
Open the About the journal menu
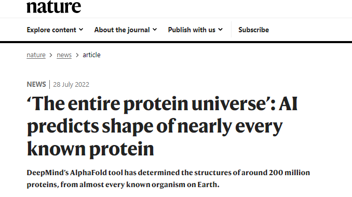click(126, 30)
